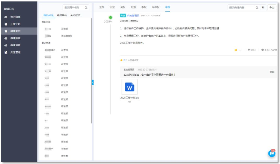Image resolution: width=280 pixels, height=164 pixels.
Task: Collapse the user list panel with arrow handle
Action: tap(93, 82)
